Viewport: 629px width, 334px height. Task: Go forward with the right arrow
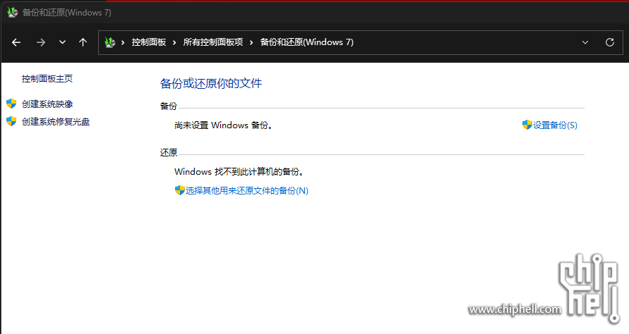40,42
